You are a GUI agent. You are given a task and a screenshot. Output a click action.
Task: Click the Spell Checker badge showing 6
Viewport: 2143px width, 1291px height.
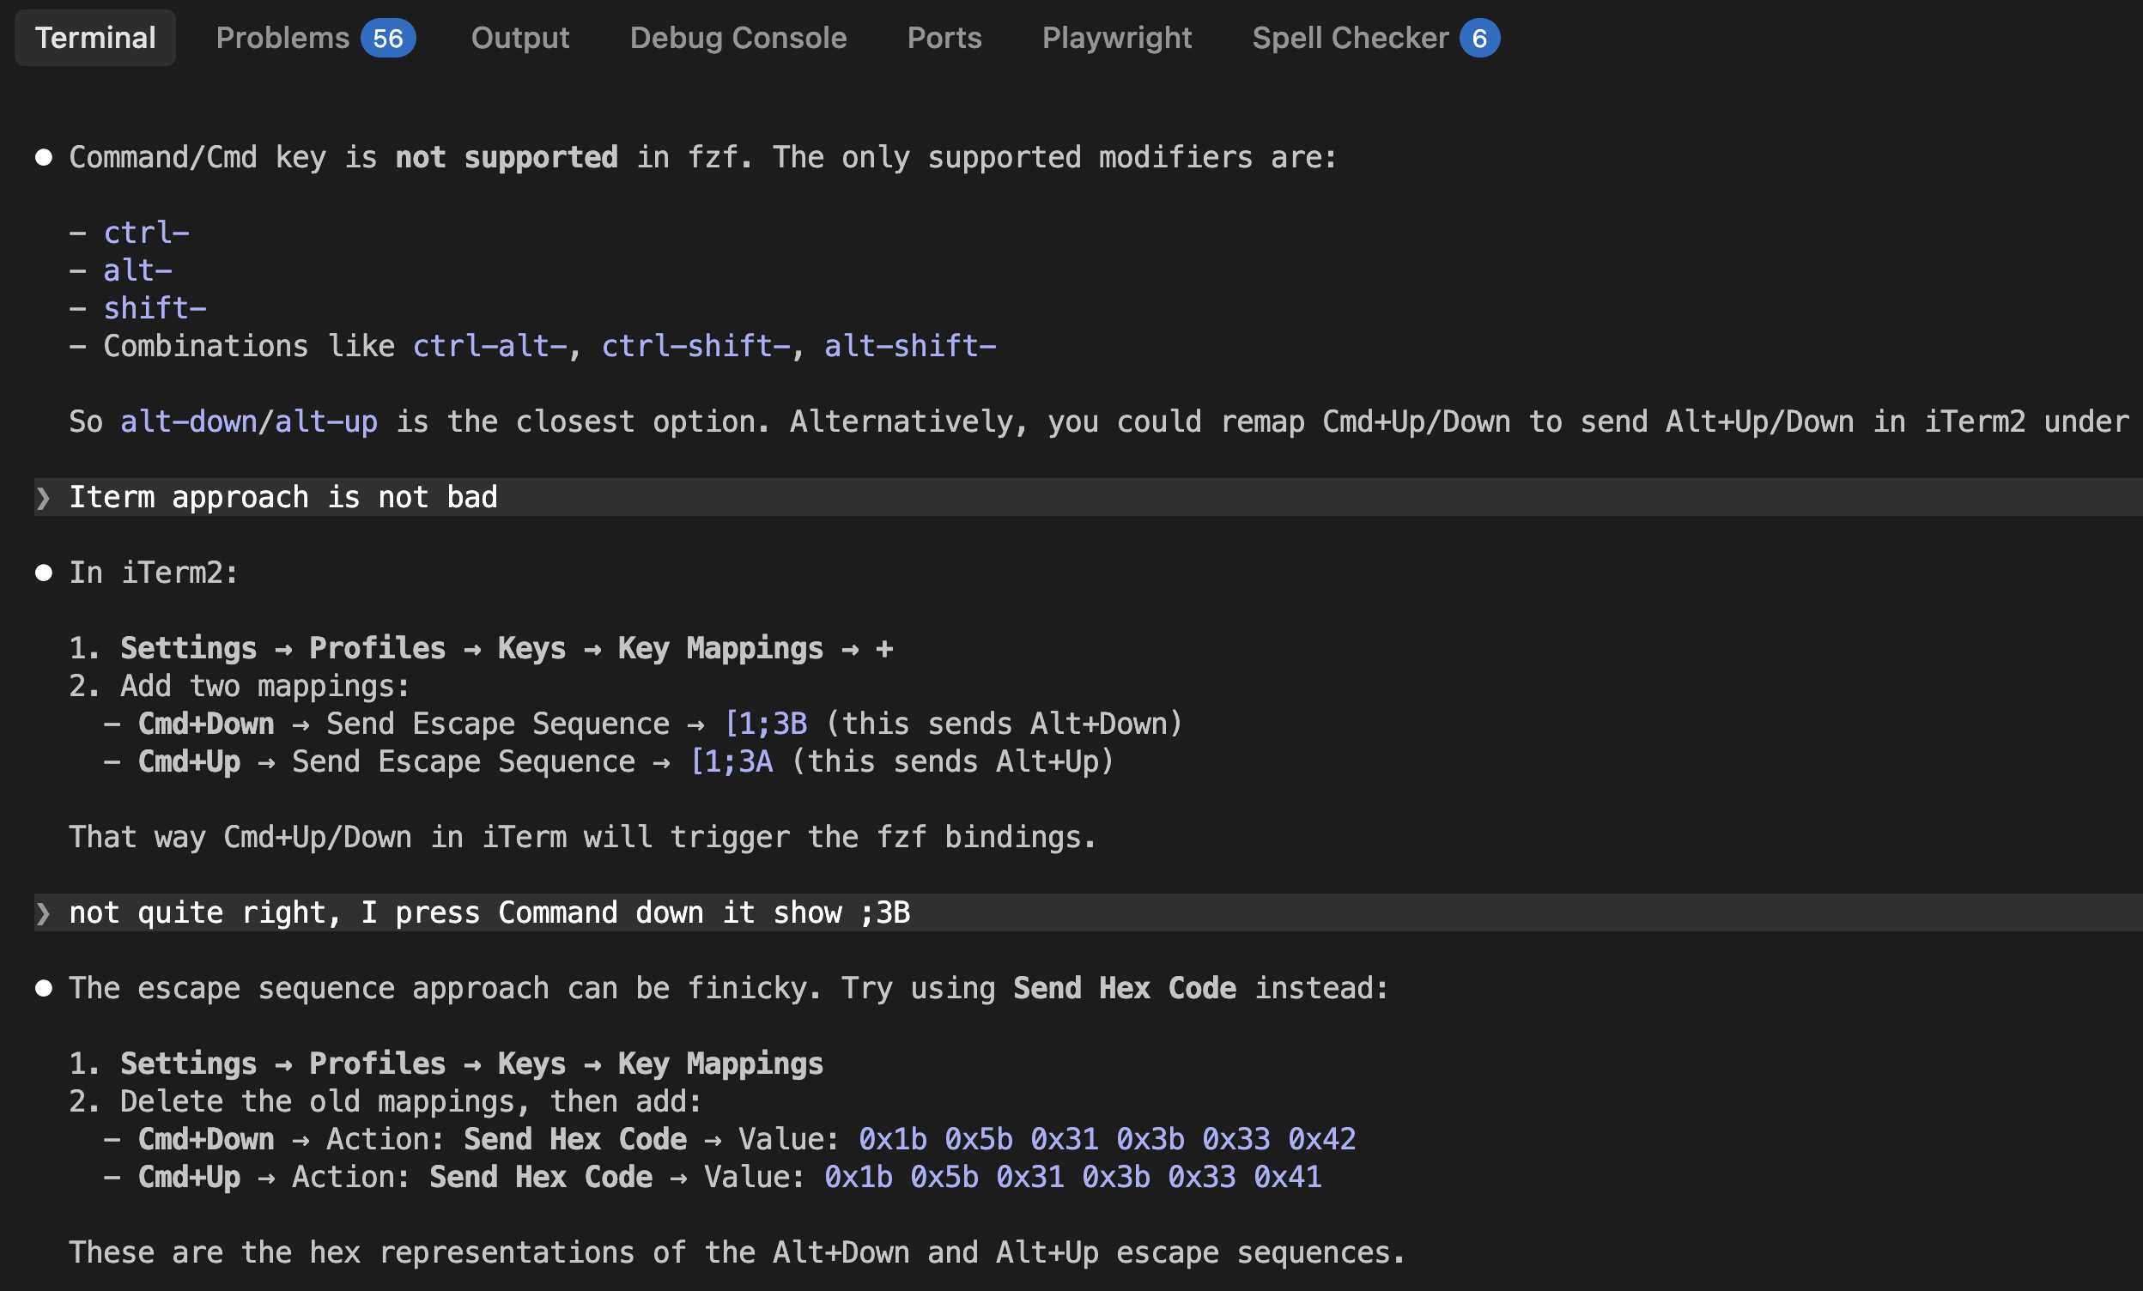pyautogui.click(x=1479, y=39)
